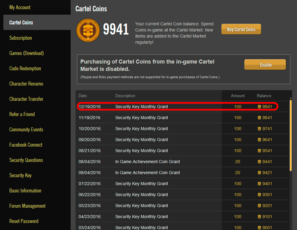Click the date 09/20/2016
Screen dimensions: 297x230
90,140
